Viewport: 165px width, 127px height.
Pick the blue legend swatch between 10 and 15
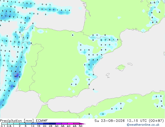click(35, 124)
